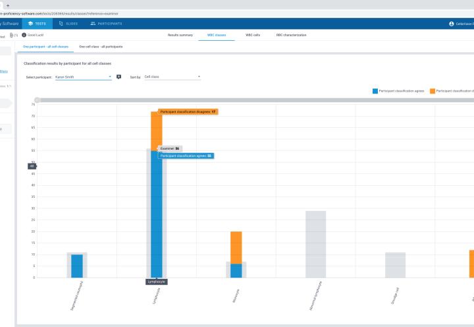This screenshot has height=327, width=474.
Task: Open the Select participant dropdown
Action: (x=83, y=77)
